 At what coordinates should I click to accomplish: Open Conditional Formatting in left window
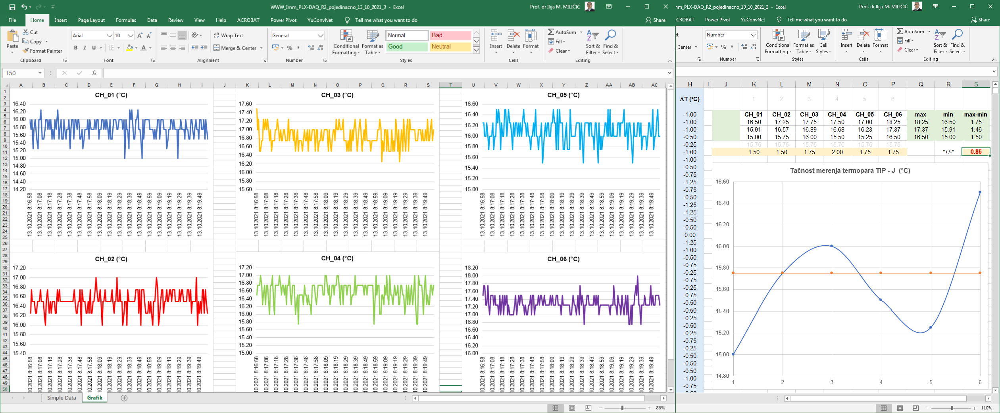tap(346, 42)
